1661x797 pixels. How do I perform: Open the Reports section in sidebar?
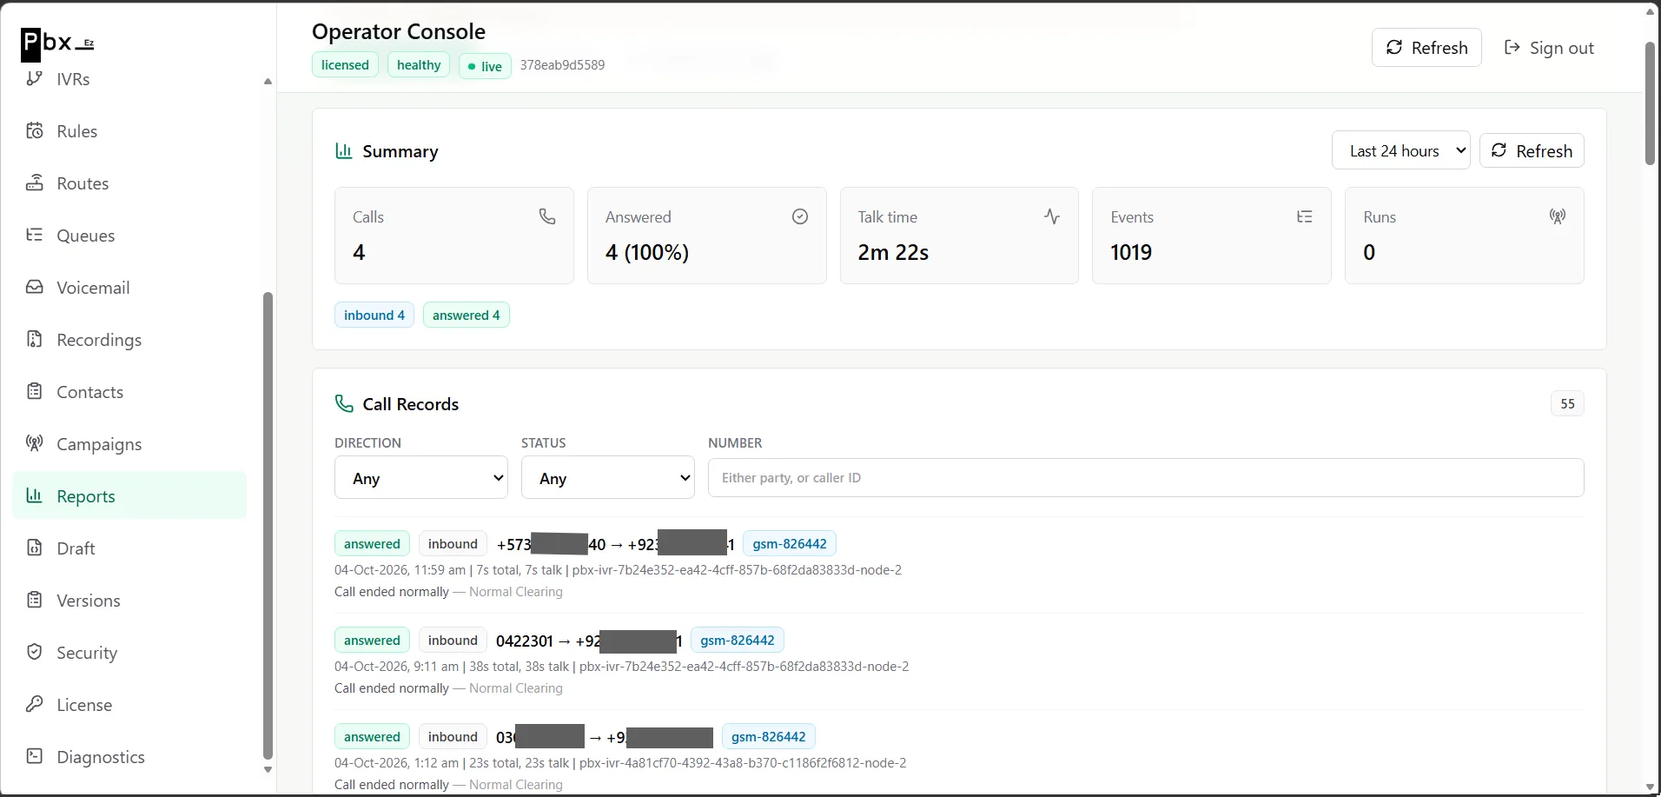129,496
